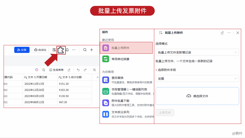This screenshot has height=138, width=245.
Task: Open the plugin puzzle-piece icon
Action: coord(61,50)
